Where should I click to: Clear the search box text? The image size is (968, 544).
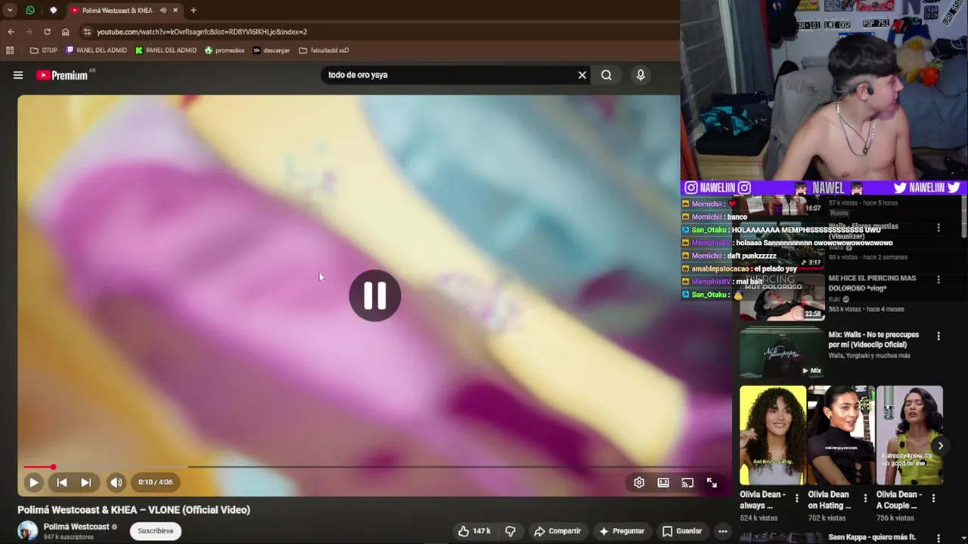[582, 75]
